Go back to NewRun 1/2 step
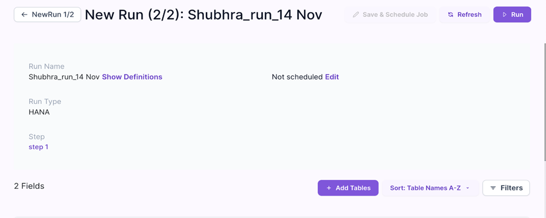This screenshot has width=546, height=218. [48, 15]
